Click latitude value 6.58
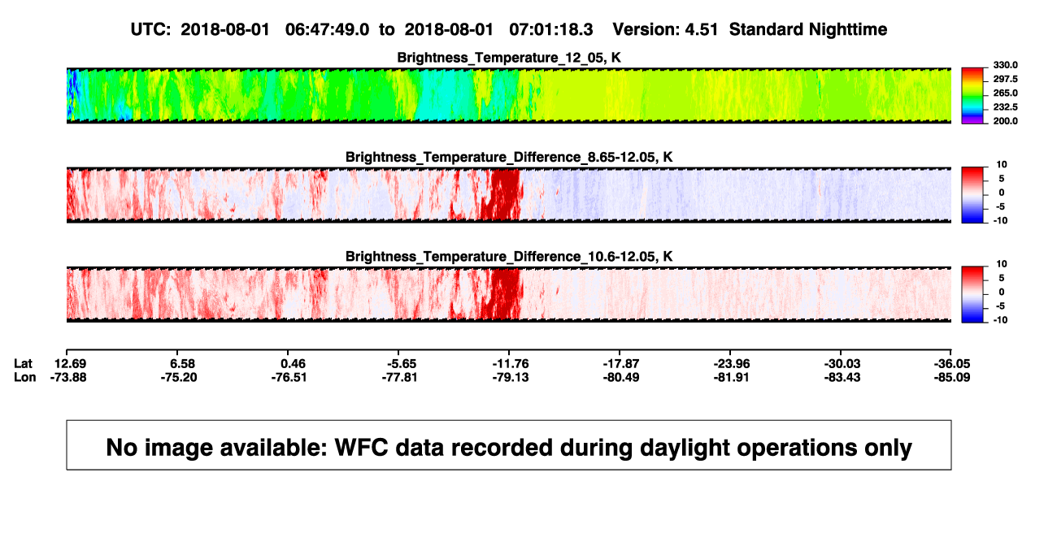1057x542 pixels. [183, 362]
